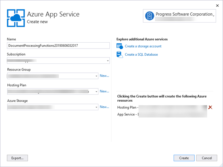
Task: Open Create a SQL Database link
Action: click(x=141, y=55)
